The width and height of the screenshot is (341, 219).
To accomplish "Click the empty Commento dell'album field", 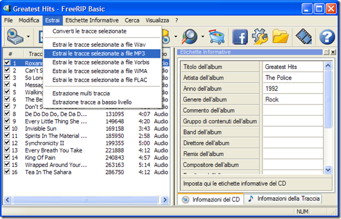I will pos(293,110).
